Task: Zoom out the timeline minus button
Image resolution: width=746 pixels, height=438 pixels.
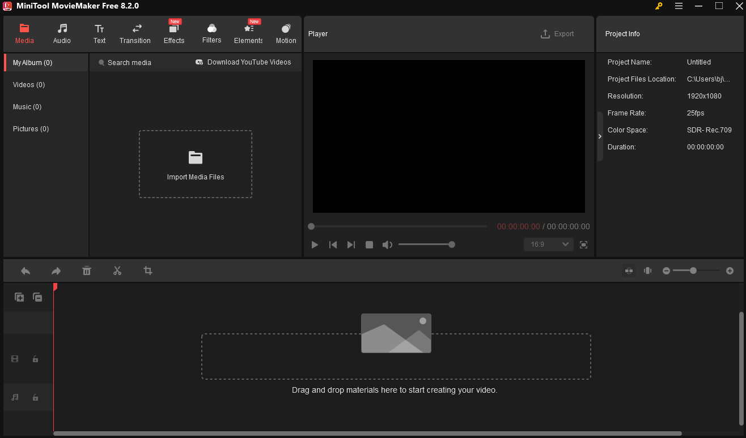Action: tap(667, 271)
